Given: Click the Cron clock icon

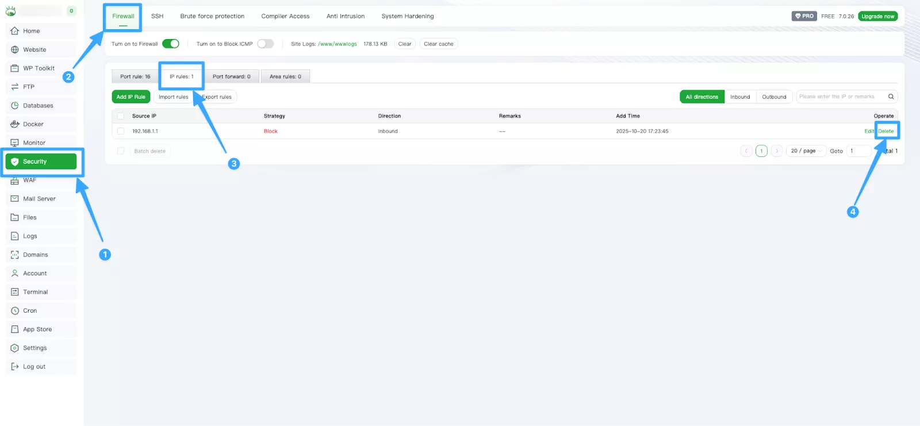Looking at the screenshot, I should [x=15, y=311].
